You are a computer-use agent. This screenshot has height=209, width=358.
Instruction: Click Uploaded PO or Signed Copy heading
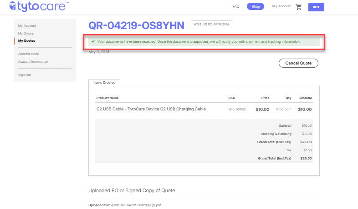point(132,190)
